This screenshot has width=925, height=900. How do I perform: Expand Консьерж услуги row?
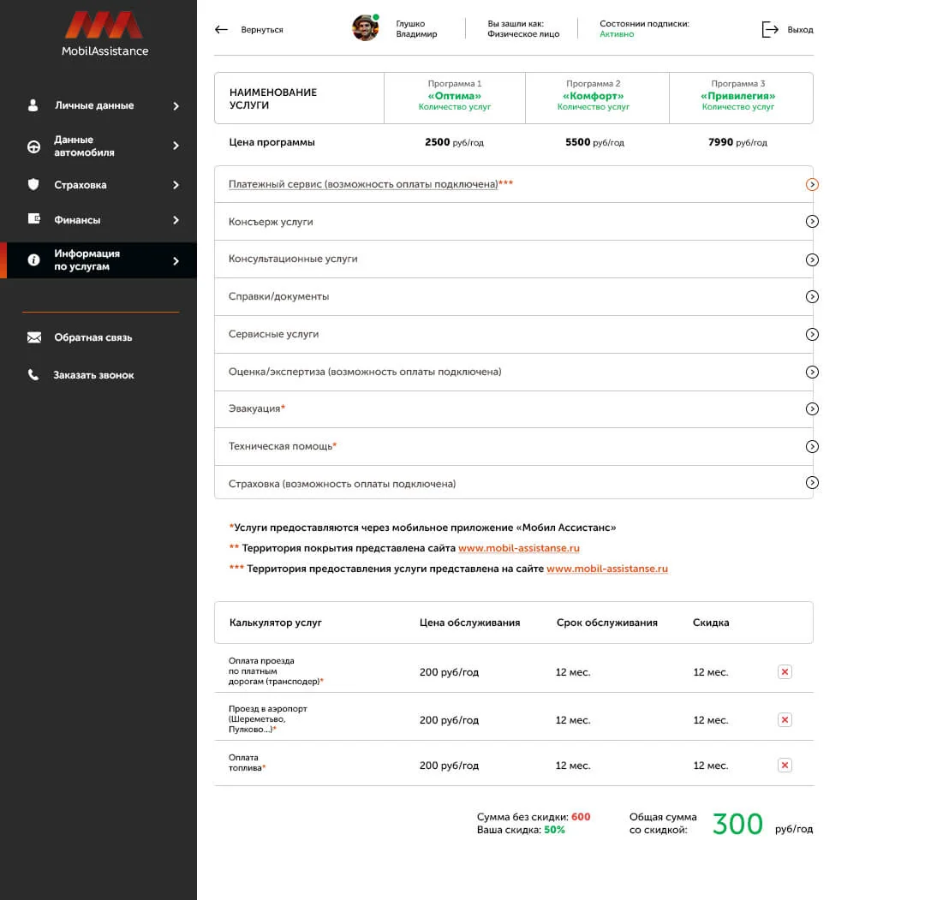point(514,222)
